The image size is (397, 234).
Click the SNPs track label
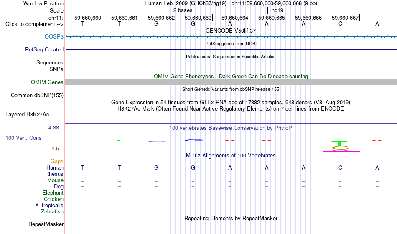tap(56, 69)
